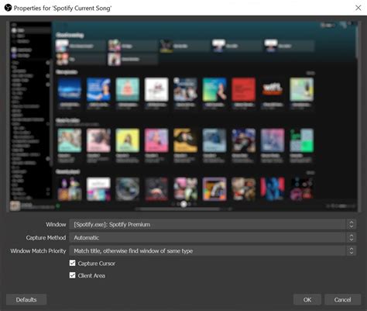Click Spotify play button in preview
The width and height of the screenshot is (367, 311).
click(x=183, y=204)
